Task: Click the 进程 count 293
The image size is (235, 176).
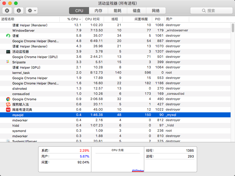Action: point(191,156)
